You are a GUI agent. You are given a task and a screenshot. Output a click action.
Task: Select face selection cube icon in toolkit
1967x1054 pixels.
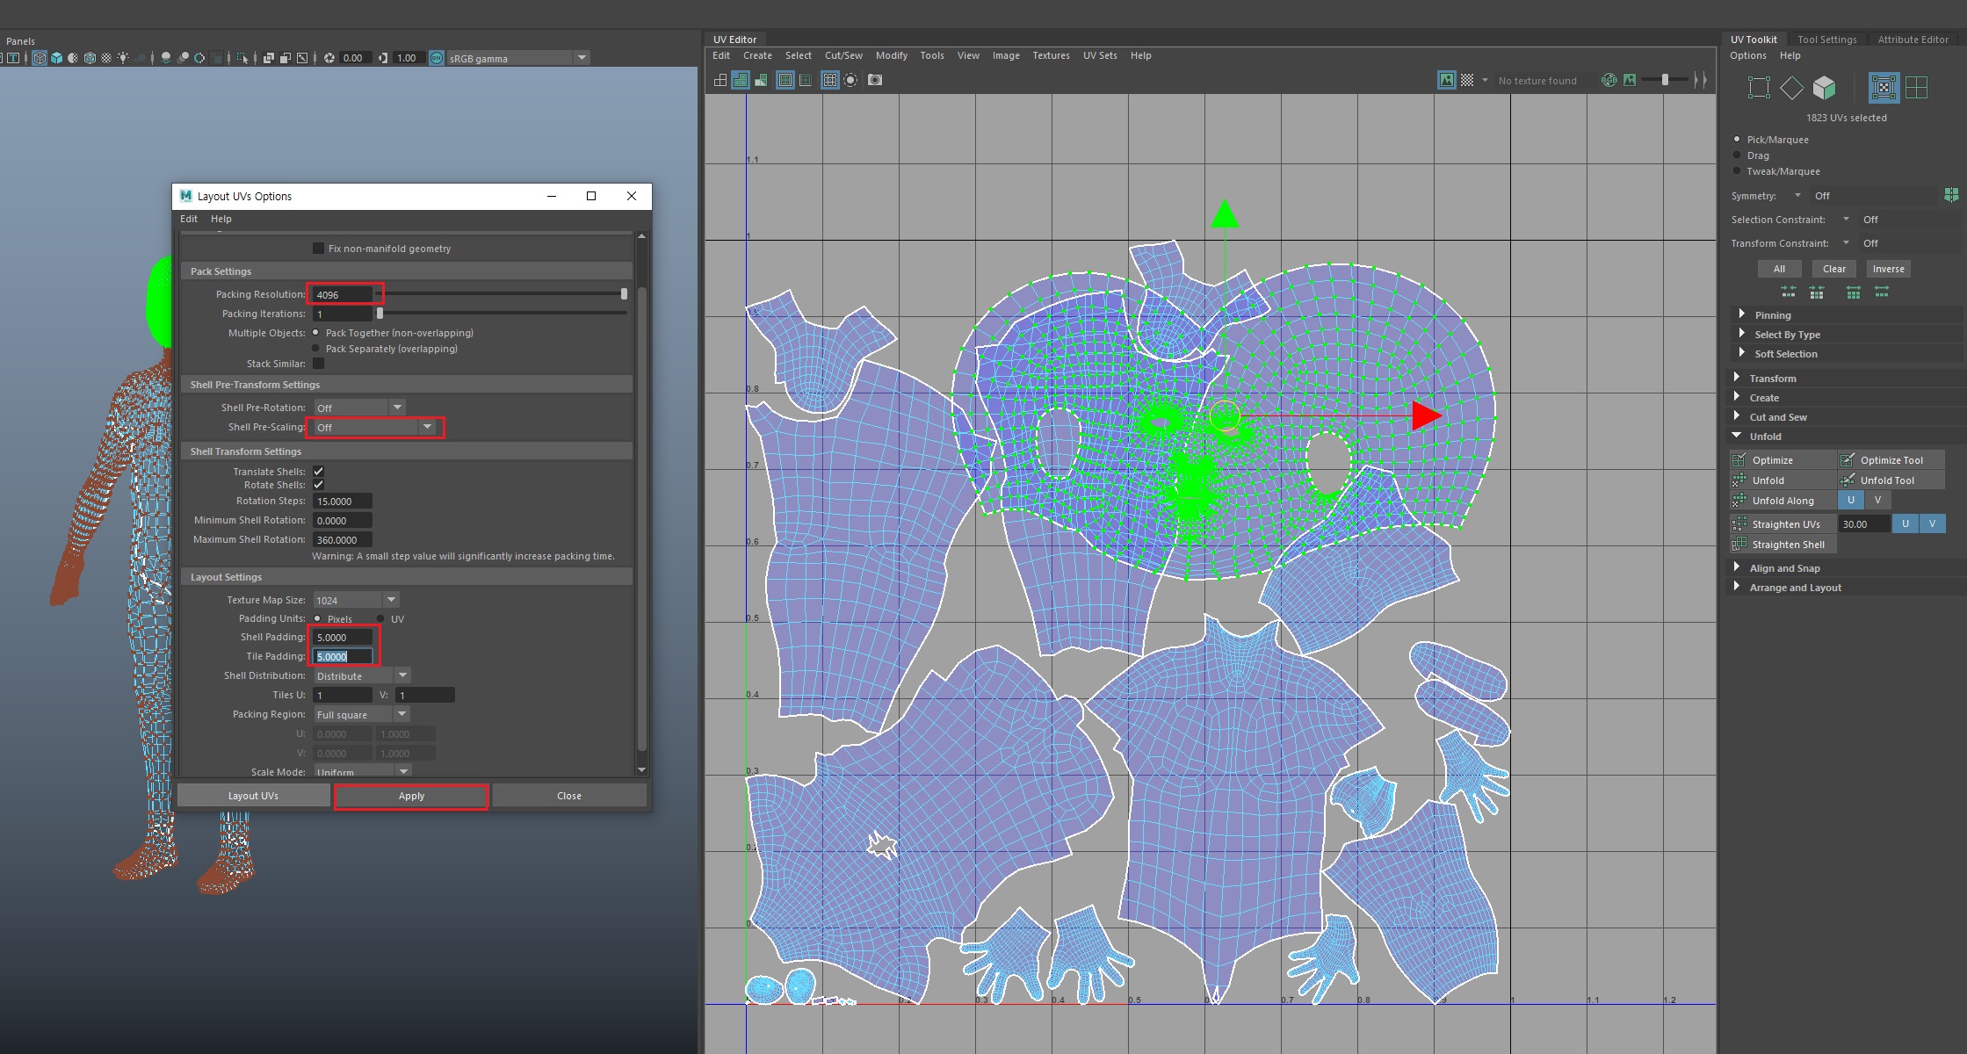tap(1825, 87)
